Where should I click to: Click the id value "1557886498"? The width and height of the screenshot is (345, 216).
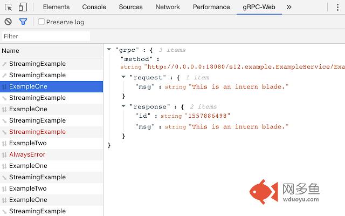click(x=207, y=116)
